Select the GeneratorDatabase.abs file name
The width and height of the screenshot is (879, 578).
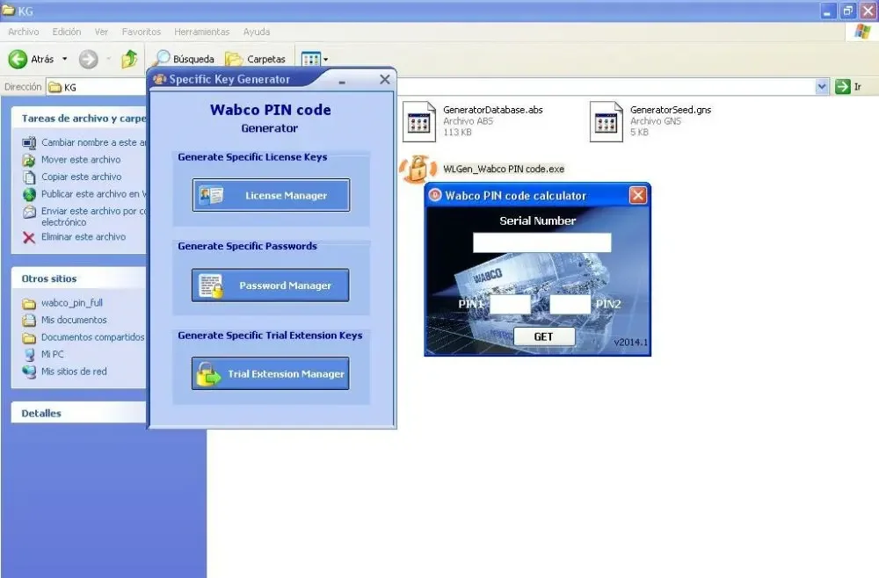click(x=493, y=110)
